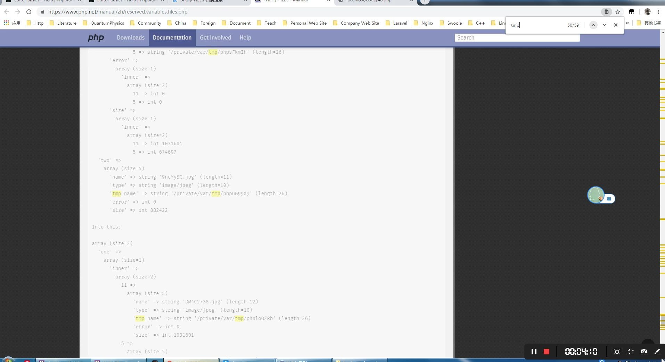665x362 pixels.
Task: Click text 'DM4C2738.jpg' in the code listing
Action: coord(203,302)
